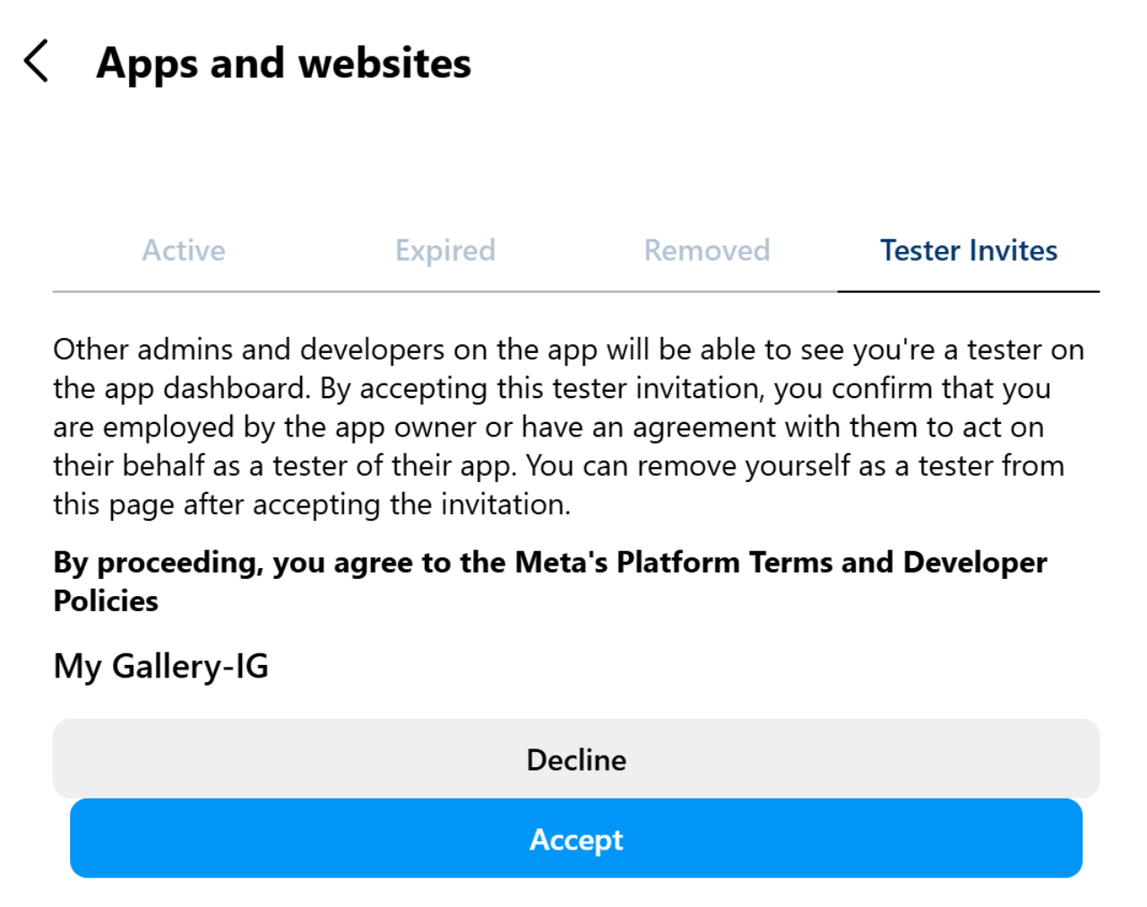Screen dimensions: 1147x907
Task: Click the Apps and websites heading
Action: pos(283,64)
